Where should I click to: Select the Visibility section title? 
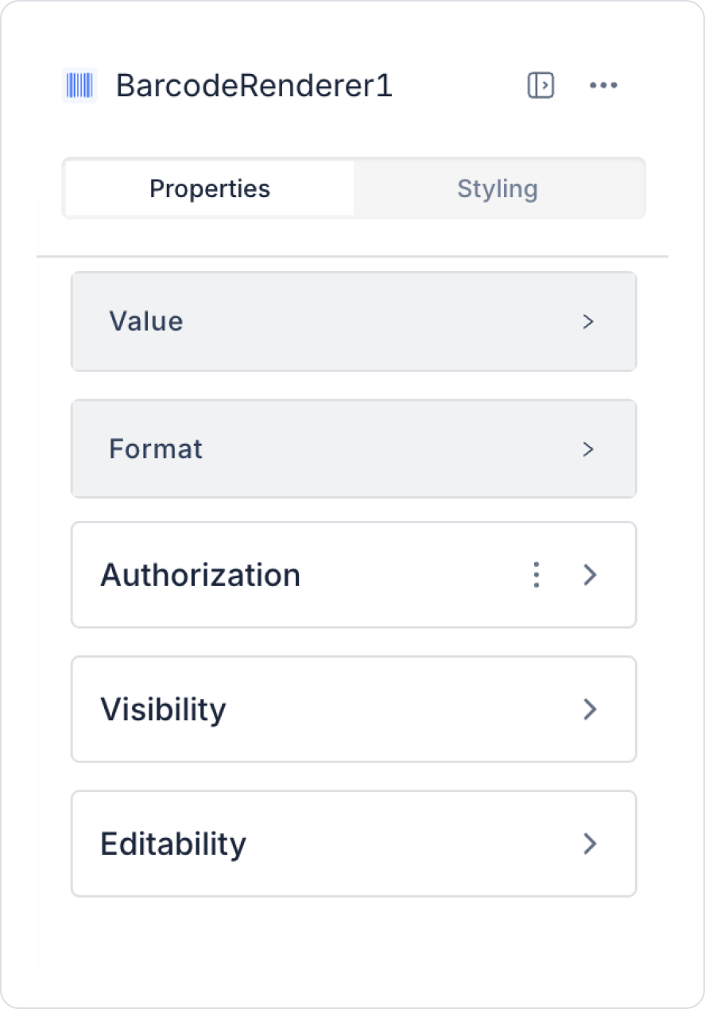point(163,708)
